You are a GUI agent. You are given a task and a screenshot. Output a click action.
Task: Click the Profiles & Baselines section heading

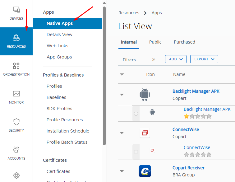click(x=63, y=75)
